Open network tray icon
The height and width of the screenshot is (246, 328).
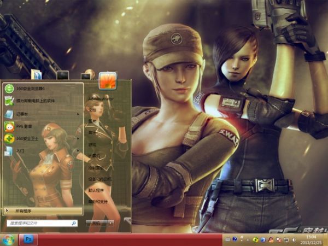coord(286,240)
